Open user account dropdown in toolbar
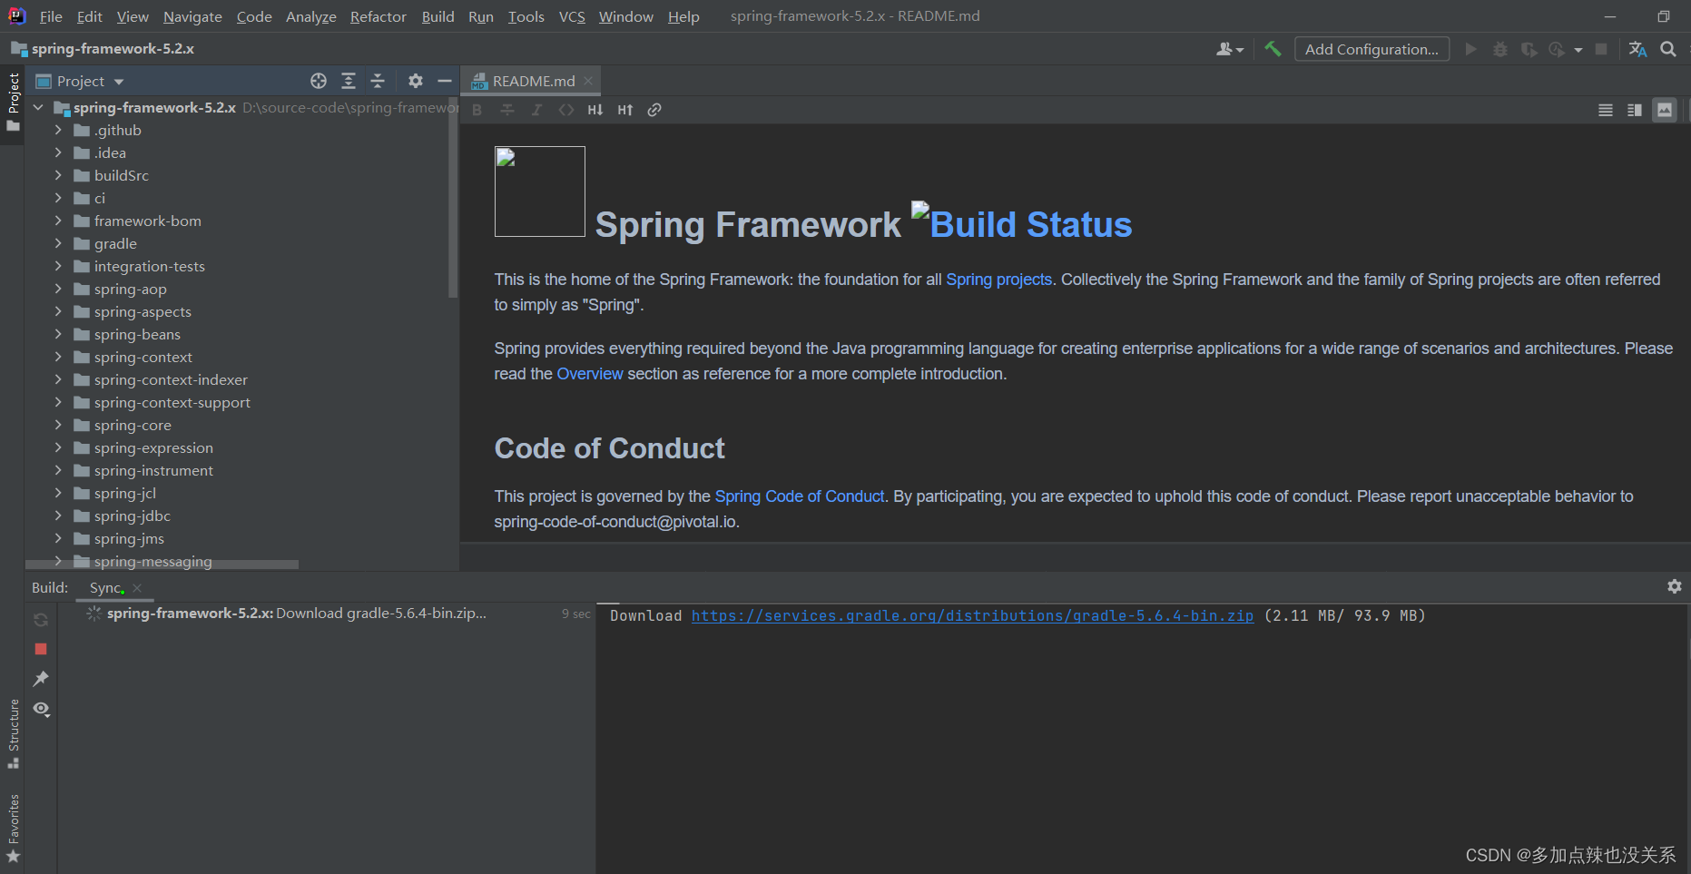Screen dimensions: 1691x874 tap(1230, 49)
